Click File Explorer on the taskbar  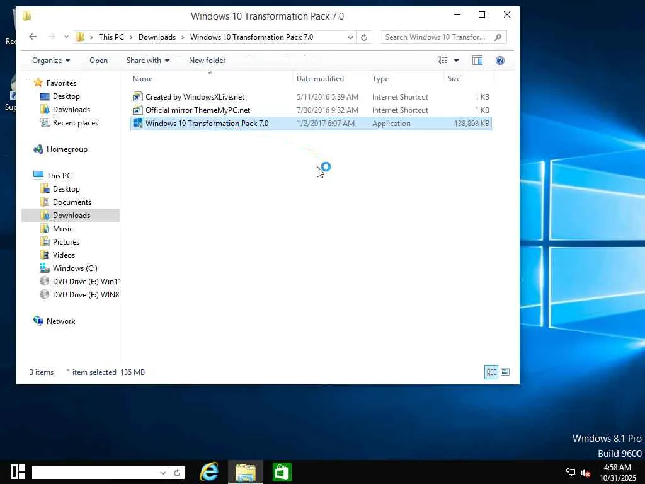pyautogui.click(x=246, y=472)
